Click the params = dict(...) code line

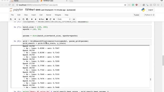point(50,36)
